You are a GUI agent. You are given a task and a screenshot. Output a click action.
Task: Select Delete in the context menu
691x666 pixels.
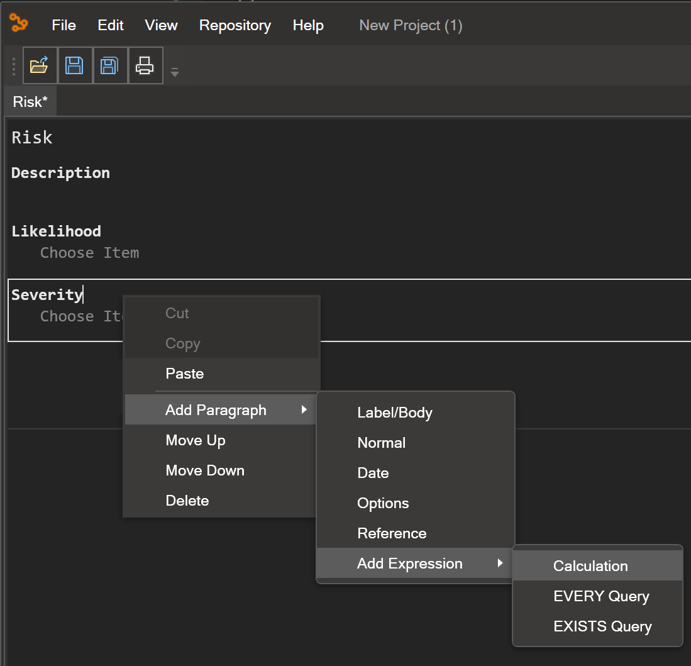(x=220, y=500)
